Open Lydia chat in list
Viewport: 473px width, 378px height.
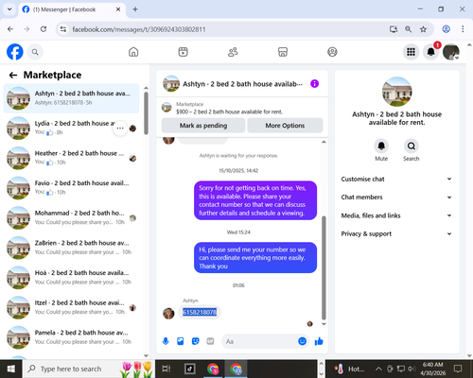pos(71,129)
